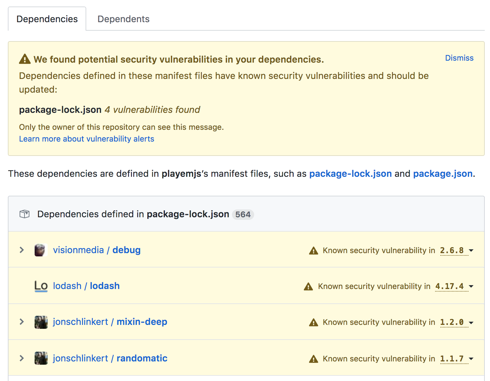This screenshot has height=381, width=490.
Task: Switch to the Dependents tab
Action: tap(123, 19)
